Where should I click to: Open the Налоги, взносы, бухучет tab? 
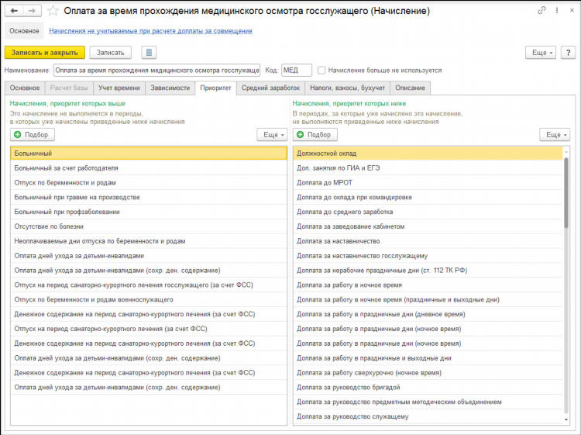click(347, 88)
